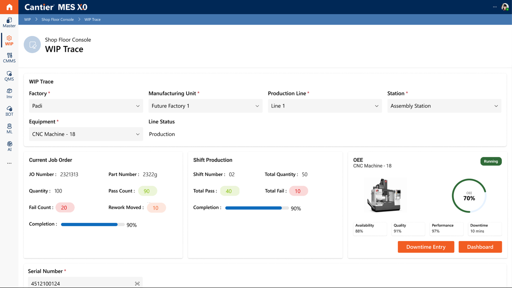Open the Manufacturing Unit dropdown

coord(205,106)
